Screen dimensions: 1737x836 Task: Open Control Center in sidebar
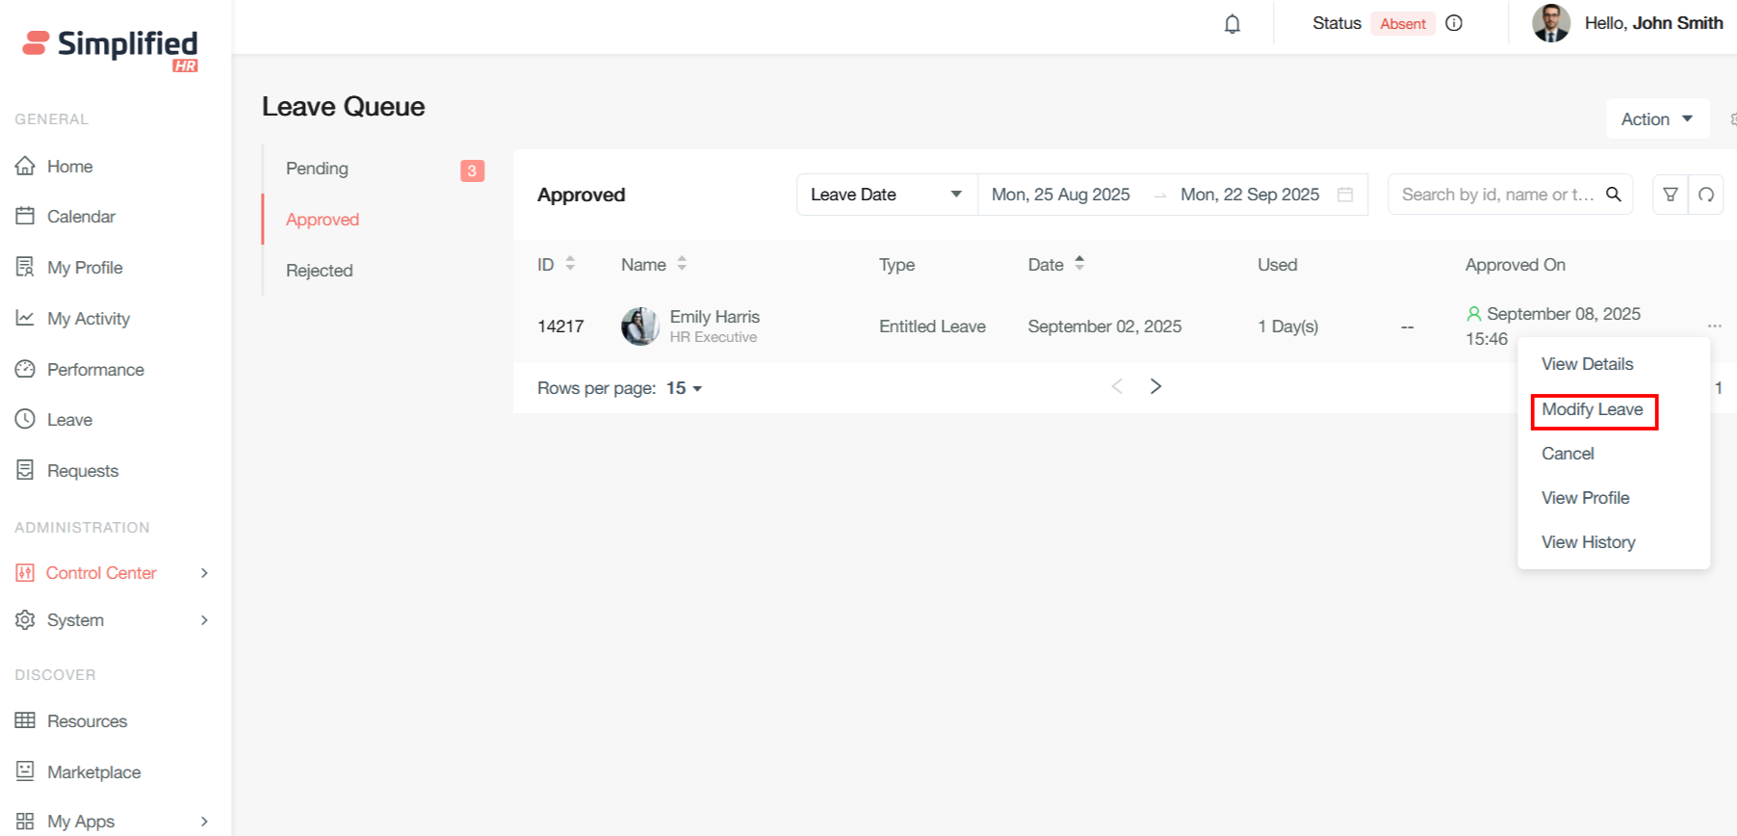(x=101, y=573)
